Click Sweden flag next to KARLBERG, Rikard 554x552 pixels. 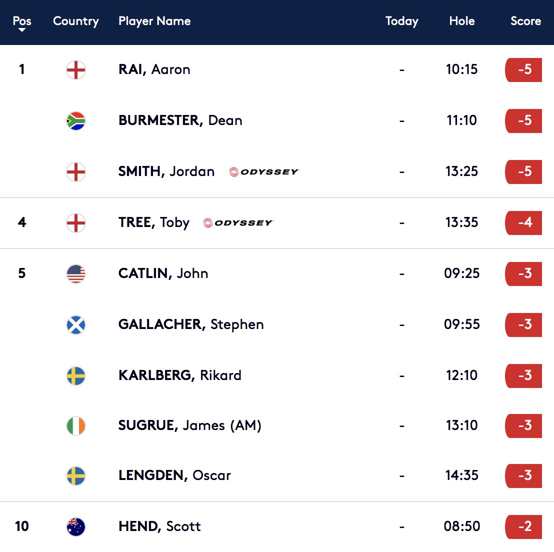76,375
